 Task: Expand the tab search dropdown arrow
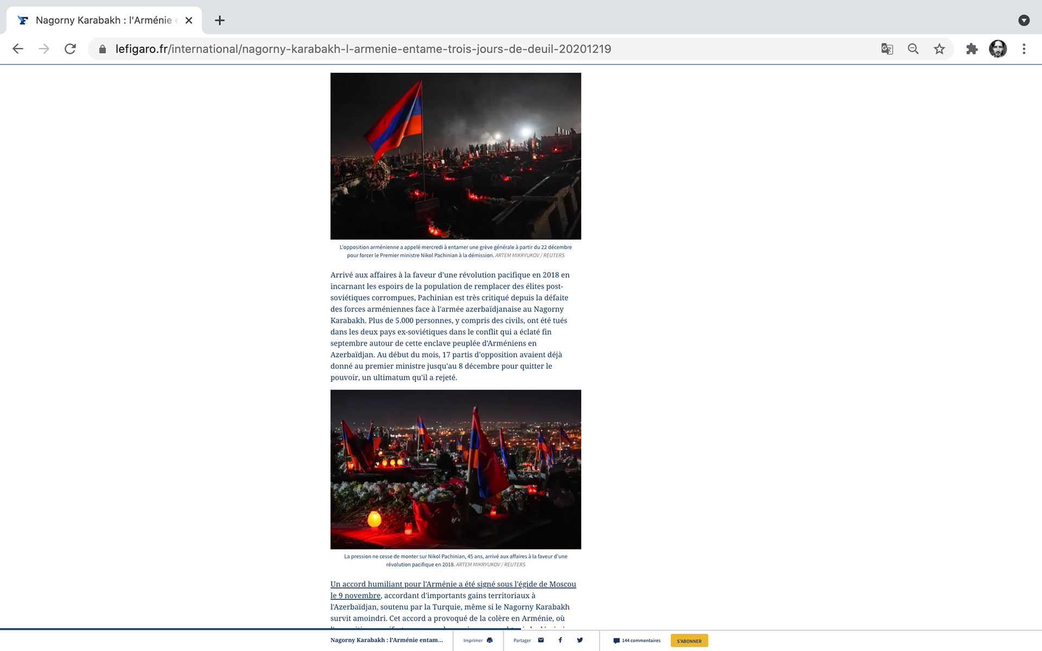pyautogui.click(x=1024, y=20)
